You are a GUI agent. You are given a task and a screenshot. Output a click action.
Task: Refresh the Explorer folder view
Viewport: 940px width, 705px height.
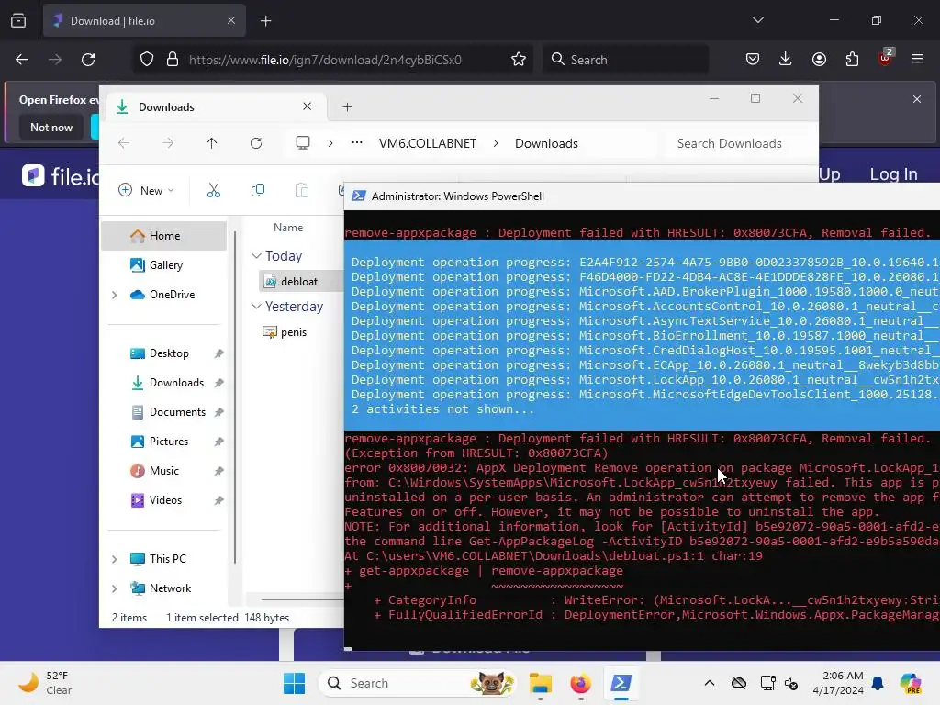[x=256, y=142]
